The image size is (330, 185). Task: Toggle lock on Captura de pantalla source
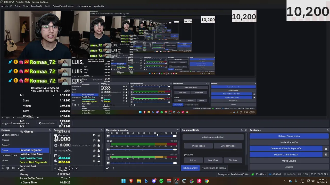pyautogui.click(x=98, y=145)
